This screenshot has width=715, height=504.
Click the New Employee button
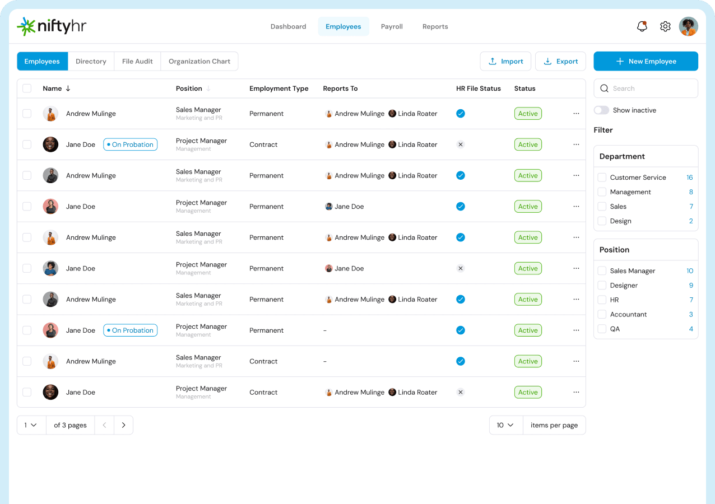coord(646,61)
